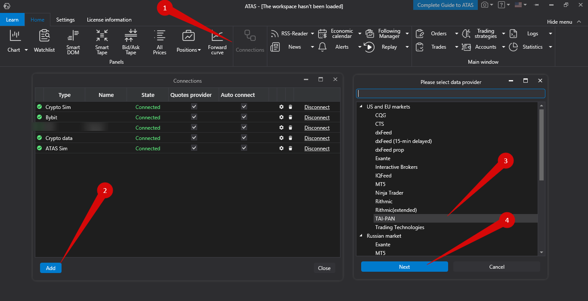Open settings gear for Crypto Sim connection
This screenshot has height=301, width=588.
point(282,107)
